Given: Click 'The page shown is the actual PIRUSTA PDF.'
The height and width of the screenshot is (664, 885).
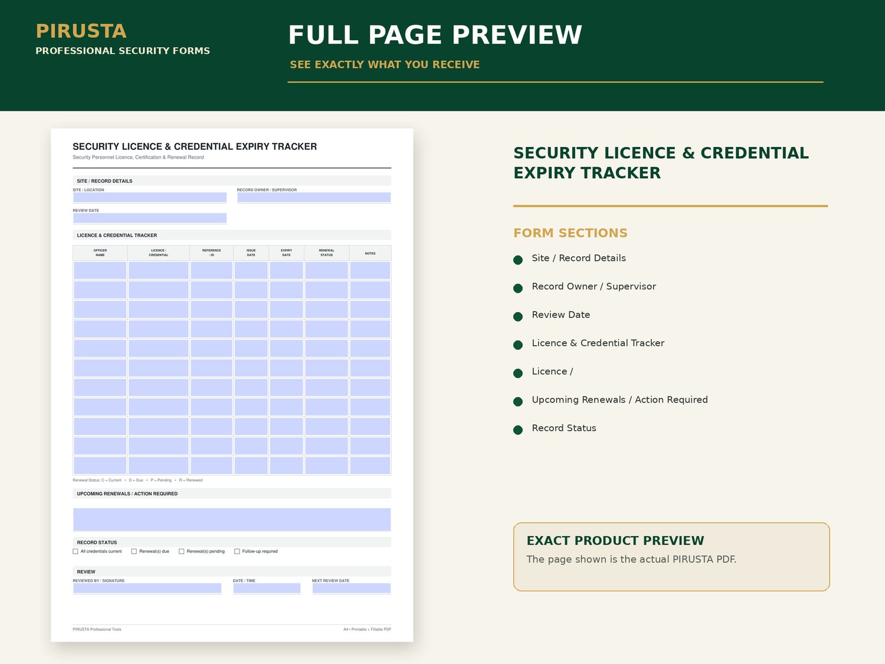Looking at the screenshot, I should [631, 559].
